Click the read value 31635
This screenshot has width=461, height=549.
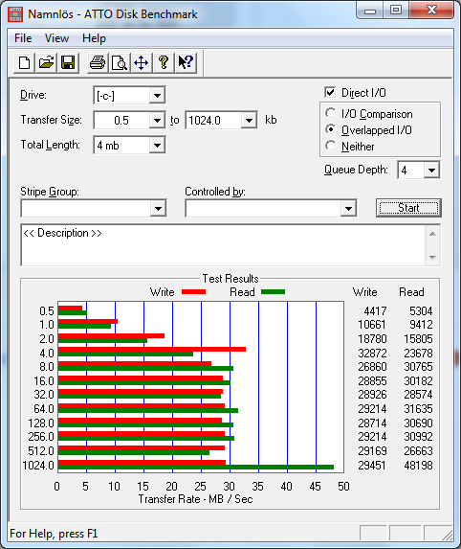418,408
